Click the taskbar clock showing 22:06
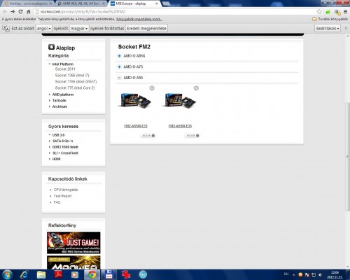Screen dimensions: 350x280 [x=335, y=274]
